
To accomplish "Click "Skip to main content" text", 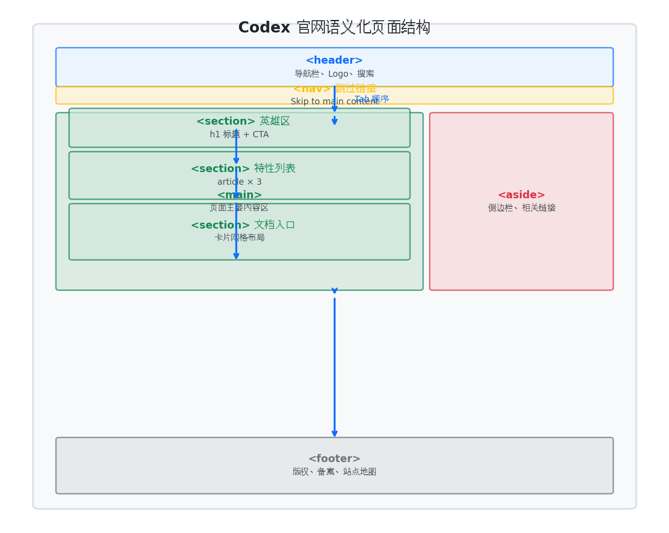I will [334, 102].
